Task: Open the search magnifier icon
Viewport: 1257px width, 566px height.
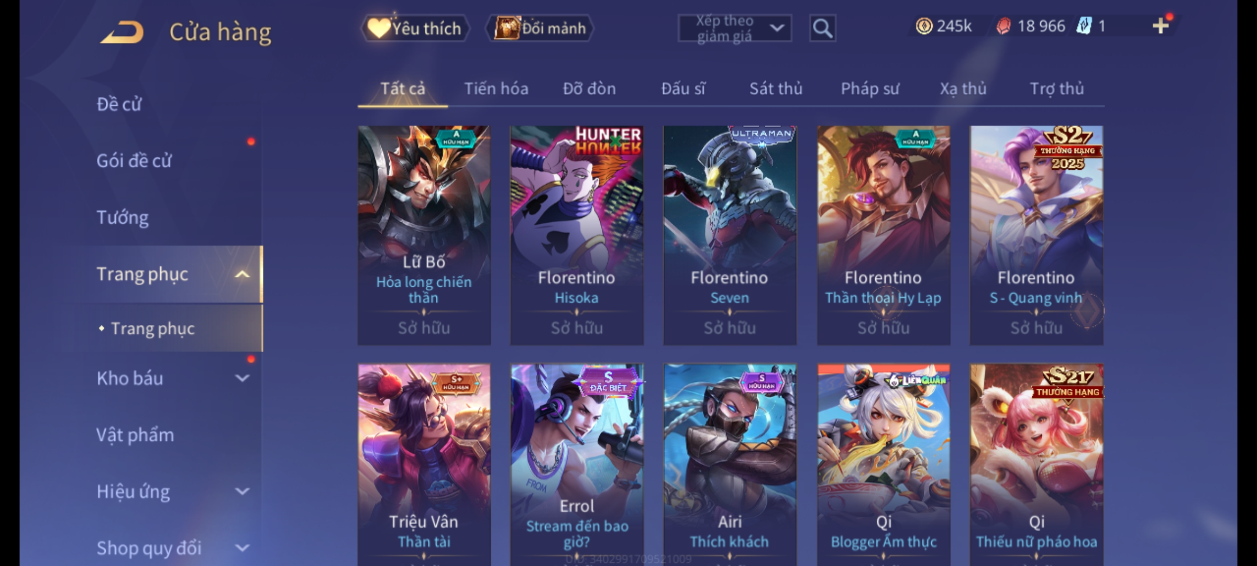Action: [x=822, y=28]
